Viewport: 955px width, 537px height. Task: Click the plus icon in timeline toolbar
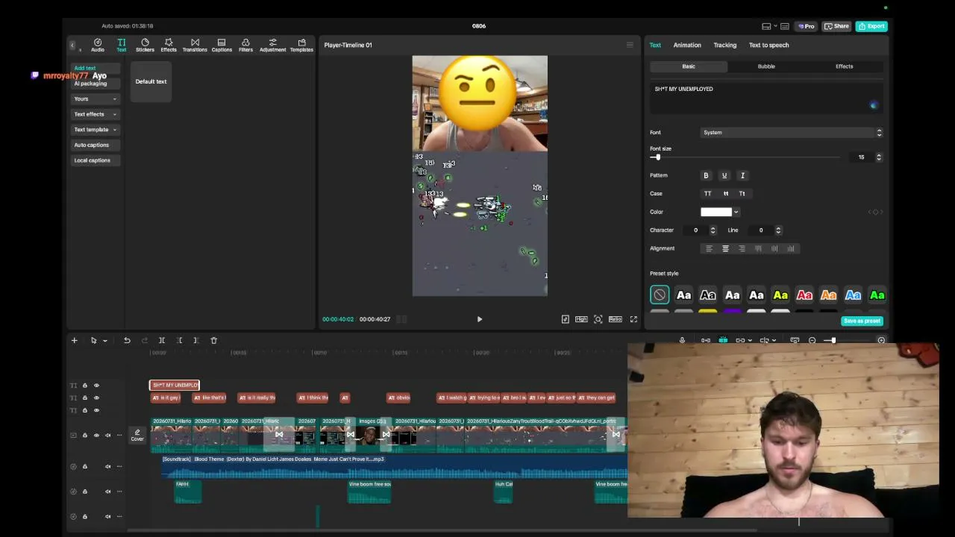coord(74,340)
